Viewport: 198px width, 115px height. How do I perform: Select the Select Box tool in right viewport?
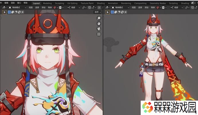(107, 12)
